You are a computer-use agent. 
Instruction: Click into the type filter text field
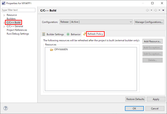(x=18, y=10)
